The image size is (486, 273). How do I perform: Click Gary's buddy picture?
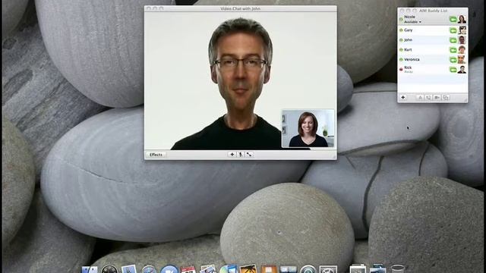(x=462, y=30)
